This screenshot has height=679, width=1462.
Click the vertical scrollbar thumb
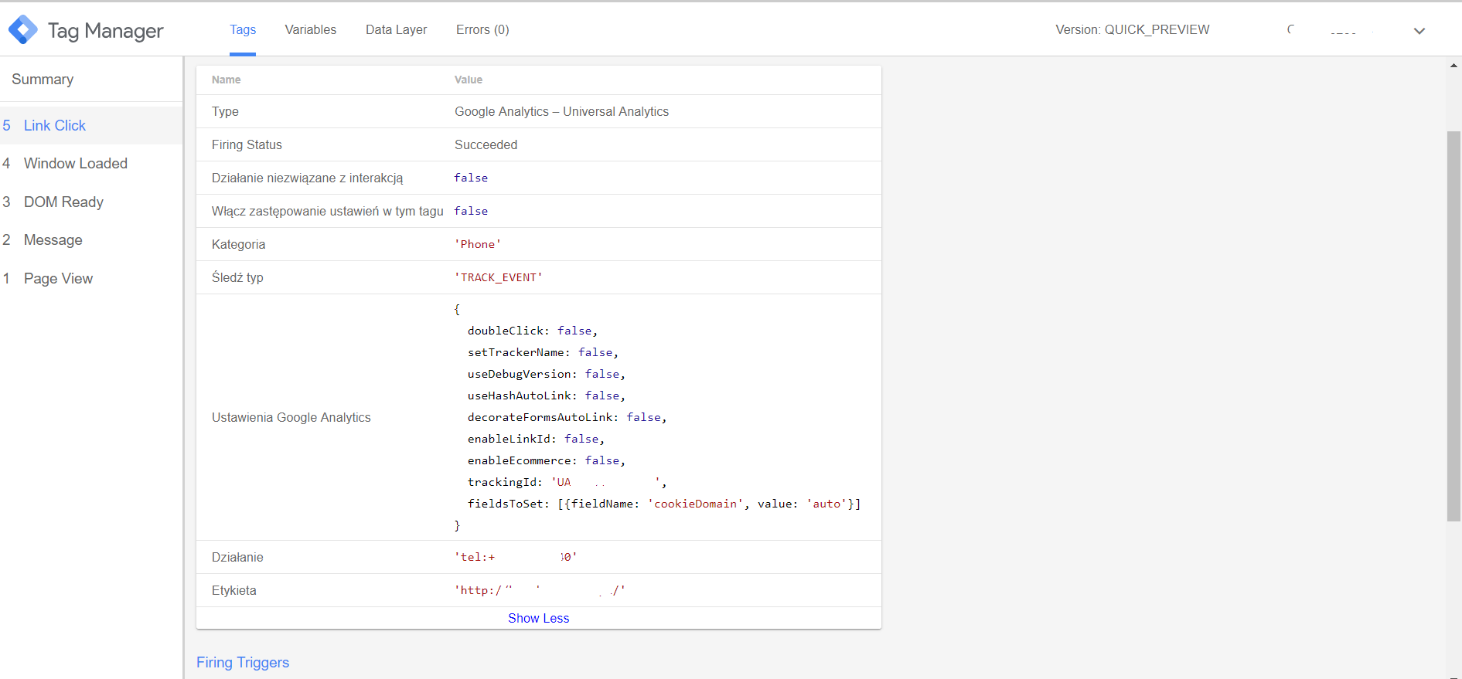(1453, 326)
